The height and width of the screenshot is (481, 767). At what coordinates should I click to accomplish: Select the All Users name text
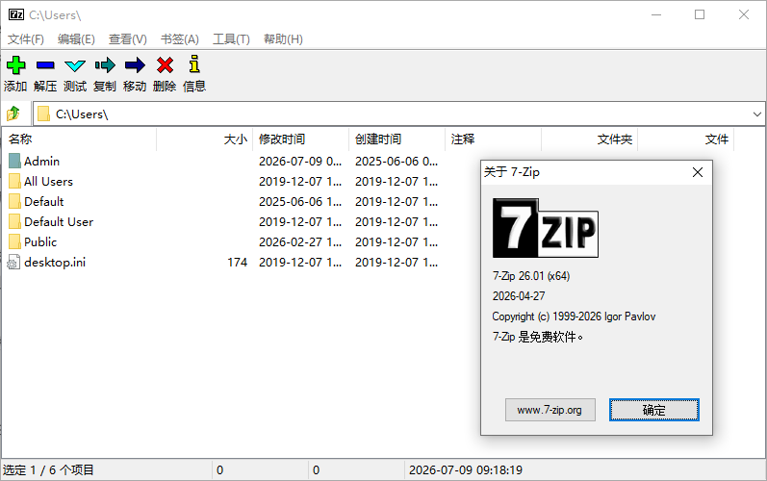(x=48, y=182)
